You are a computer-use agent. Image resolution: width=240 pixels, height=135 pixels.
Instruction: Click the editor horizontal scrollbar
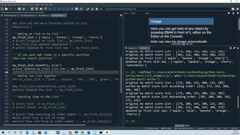(x=44, y=125)
